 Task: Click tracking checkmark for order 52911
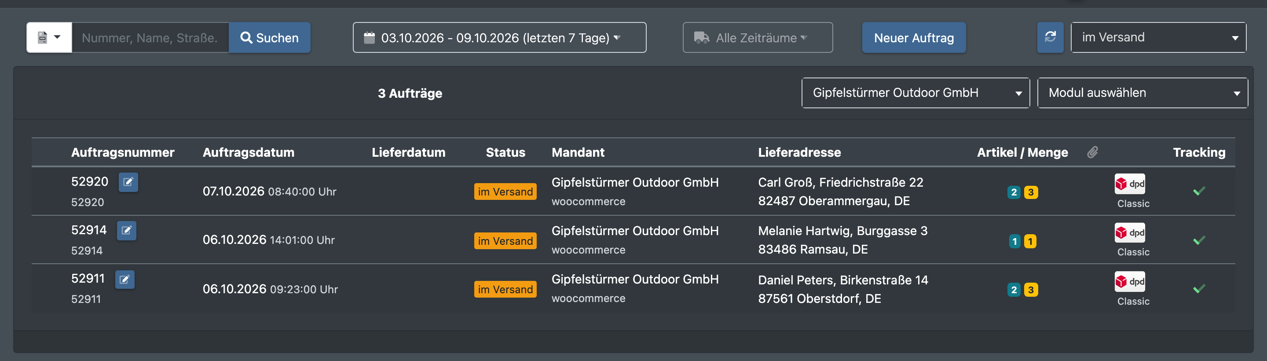pyautogui.click(x=1199, y=289)
